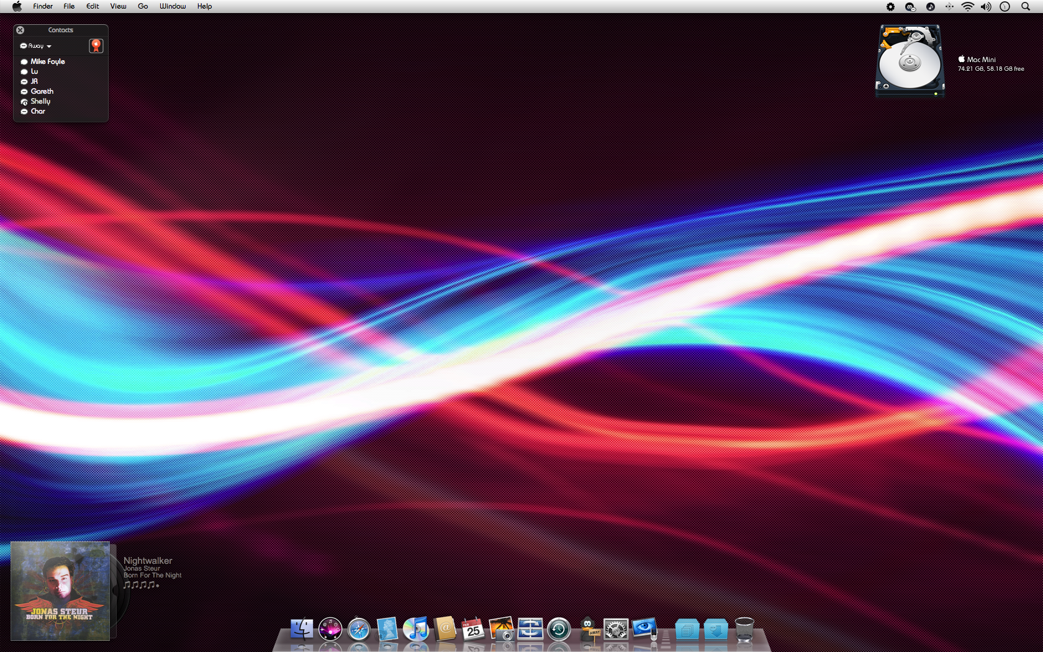The image size is (1043, 652).
Task: Launch iPhoto from the Dock
Action: [502, 629]
